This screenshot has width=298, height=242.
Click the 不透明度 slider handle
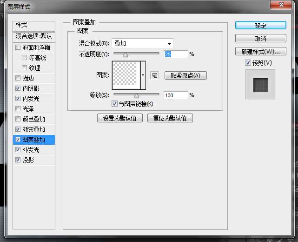[125, 55]
